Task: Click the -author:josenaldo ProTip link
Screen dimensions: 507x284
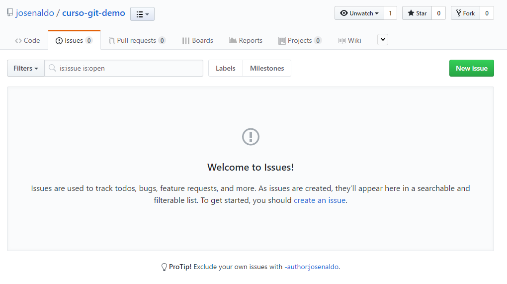Action: (311, 267)
